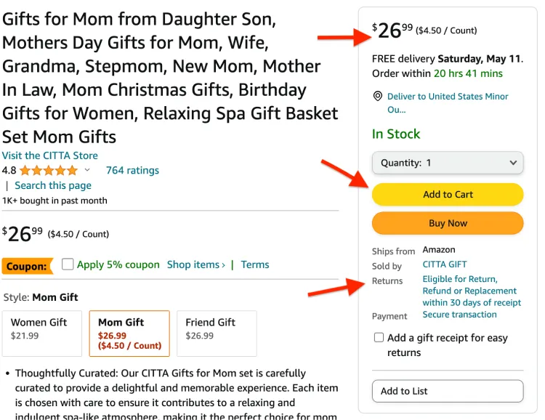The width and height of the screenshot is (545, 420).
Task: Select the Friend Gift style option
Action: click(217, 334)
